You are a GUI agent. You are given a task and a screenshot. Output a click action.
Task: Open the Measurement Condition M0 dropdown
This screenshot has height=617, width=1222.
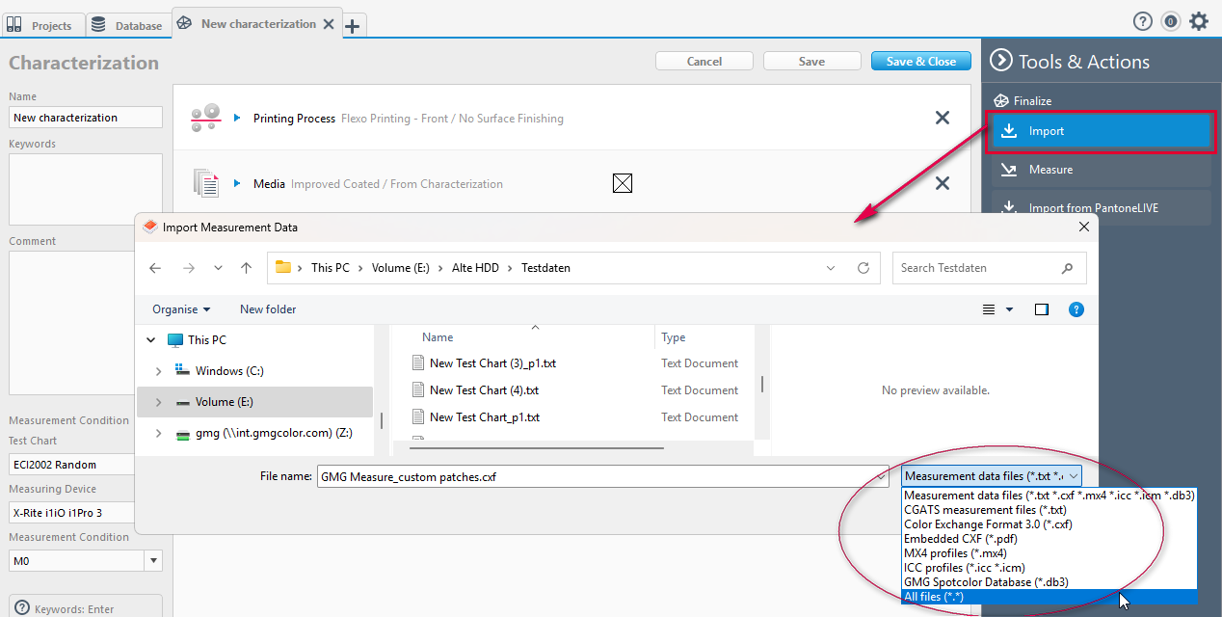pos(153,561)
